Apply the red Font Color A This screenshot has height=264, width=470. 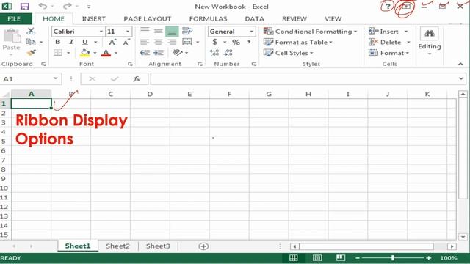pos(106,54)
